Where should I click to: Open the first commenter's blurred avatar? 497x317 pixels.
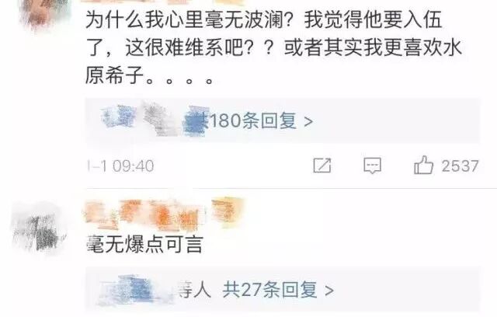44,14
